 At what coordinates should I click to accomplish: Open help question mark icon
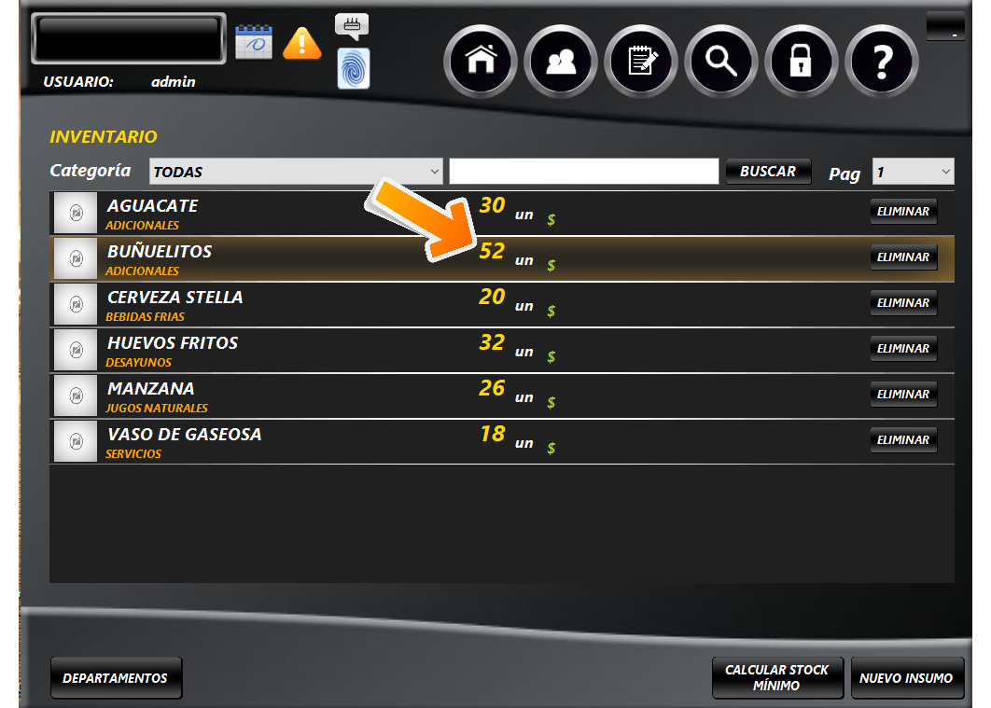882,62
